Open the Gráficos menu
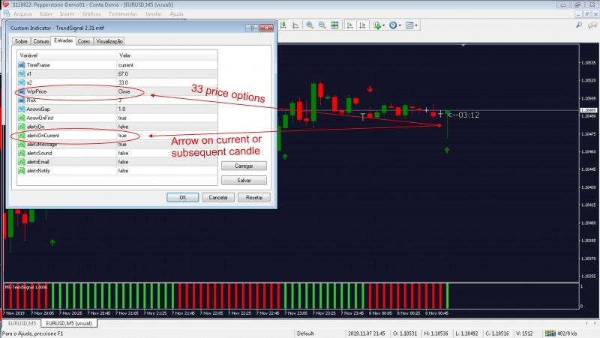Screen dimensions: 600x338 [x=91, y=13]
